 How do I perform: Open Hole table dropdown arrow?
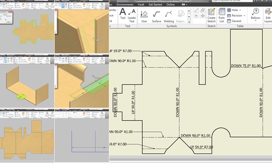(240, 10)
